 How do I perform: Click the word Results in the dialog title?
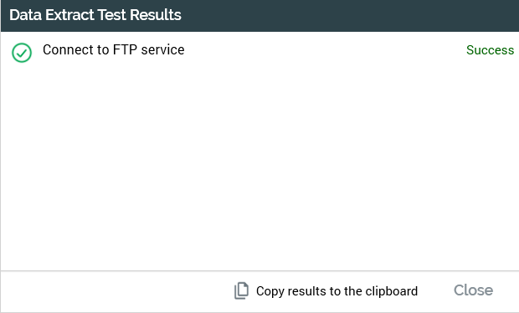pos(156,15)
